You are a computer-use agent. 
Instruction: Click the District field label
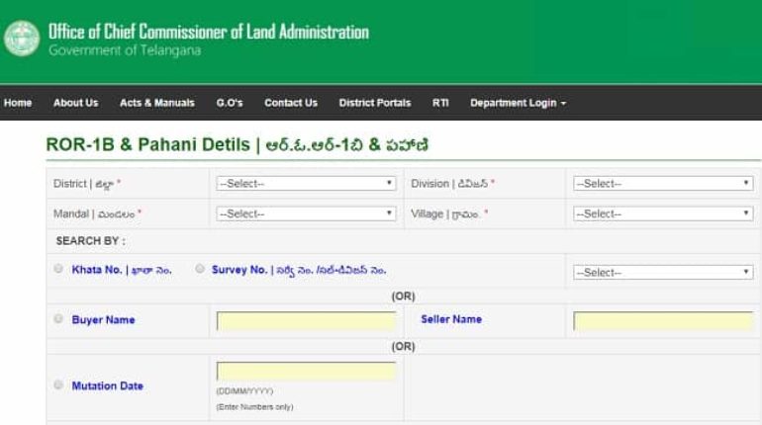[x=86, y=184]
